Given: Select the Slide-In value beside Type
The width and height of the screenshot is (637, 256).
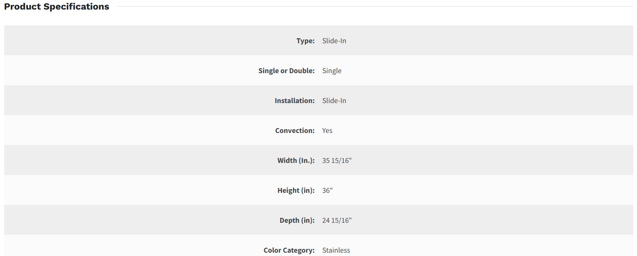Looking at the screenshot, I should point(334,41).
